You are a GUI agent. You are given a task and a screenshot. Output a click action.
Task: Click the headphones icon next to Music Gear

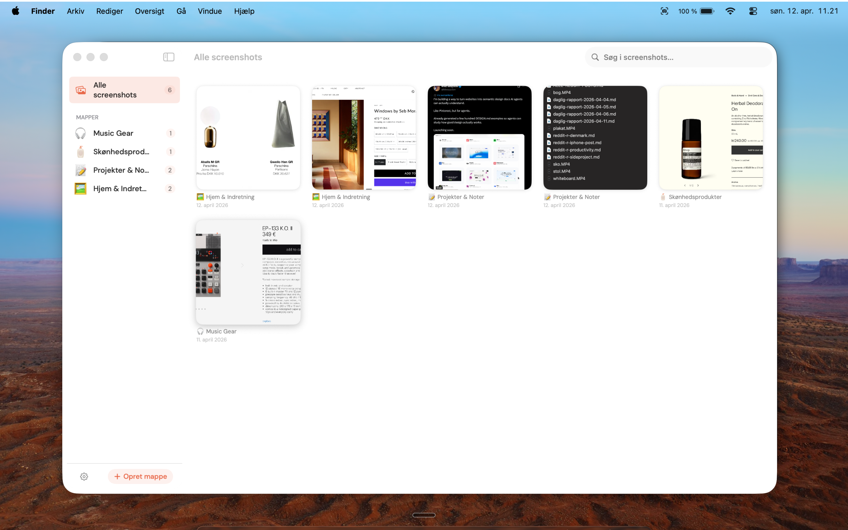click(80, 133)
